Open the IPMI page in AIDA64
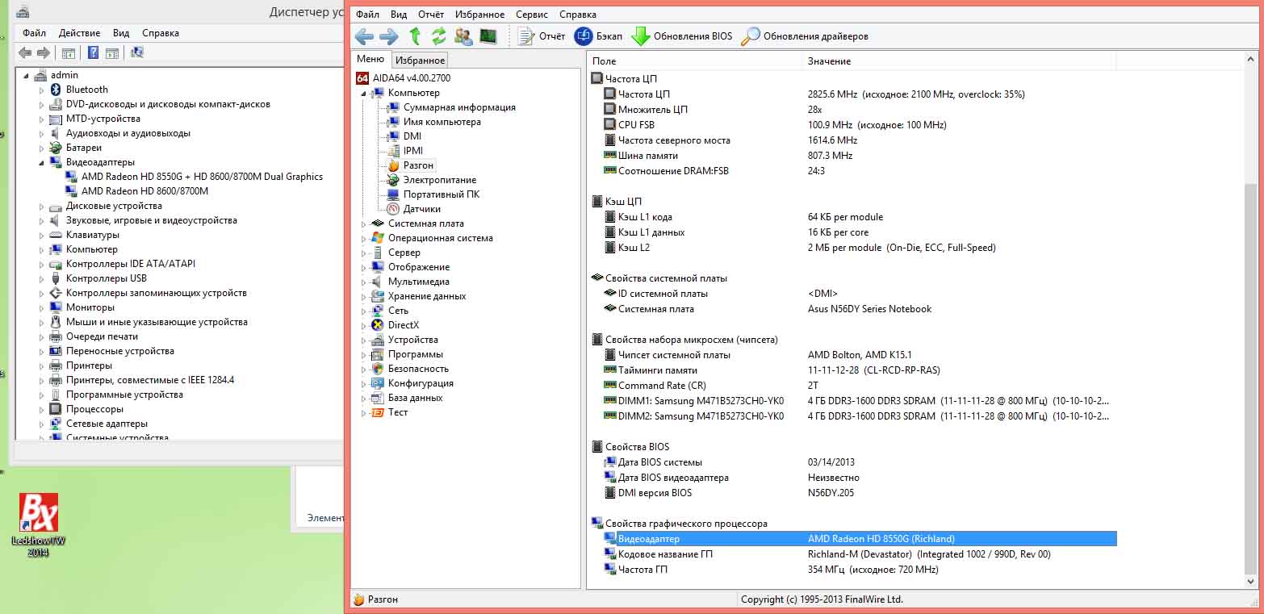1264x614 pixels. point(413,151)
